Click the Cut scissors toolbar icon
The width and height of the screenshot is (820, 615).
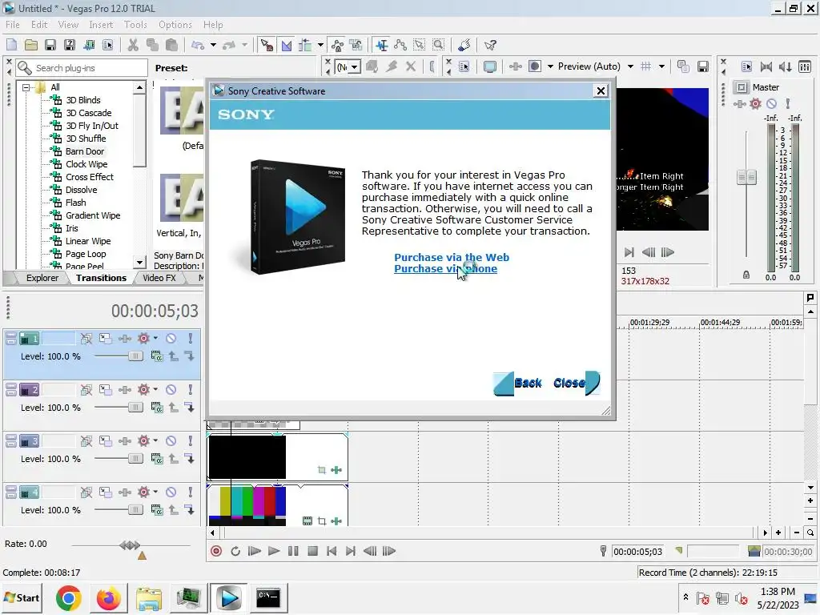coord(134,45)
